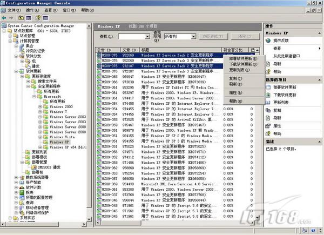Choose 属性(R) in the context menu
This screenshot has width=324, height=235.
pos(235,93)
